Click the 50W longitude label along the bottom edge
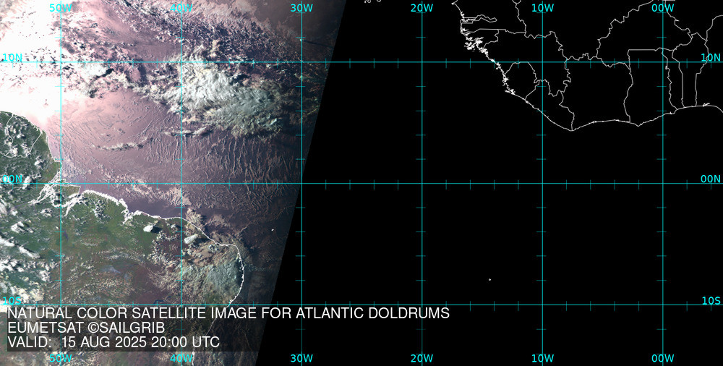 click(61, 358)
